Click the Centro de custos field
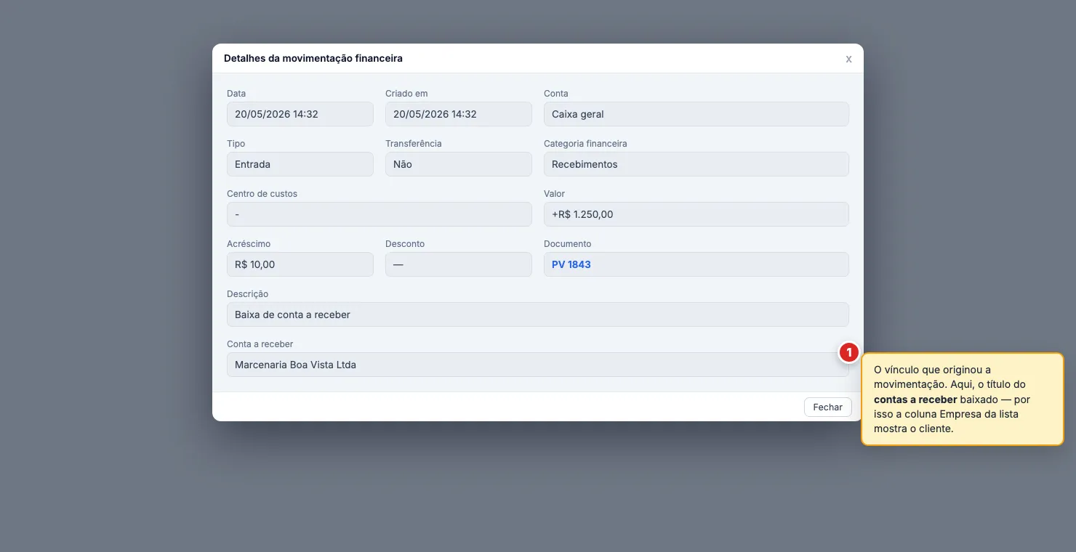Screen dimensions: 1076x552 point(380,214)
